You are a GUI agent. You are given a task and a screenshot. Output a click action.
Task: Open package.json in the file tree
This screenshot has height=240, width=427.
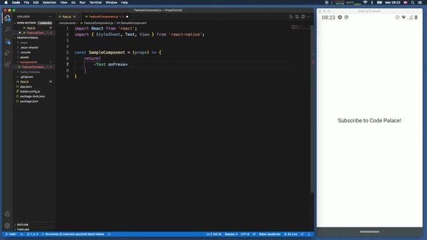29,101
